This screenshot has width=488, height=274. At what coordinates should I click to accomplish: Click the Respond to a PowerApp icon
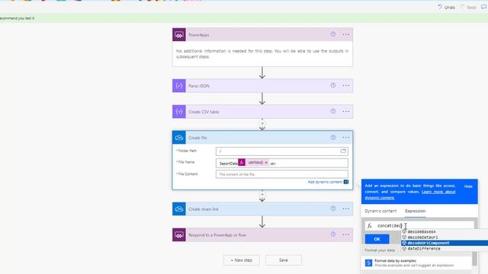click(x=179, y=235)
